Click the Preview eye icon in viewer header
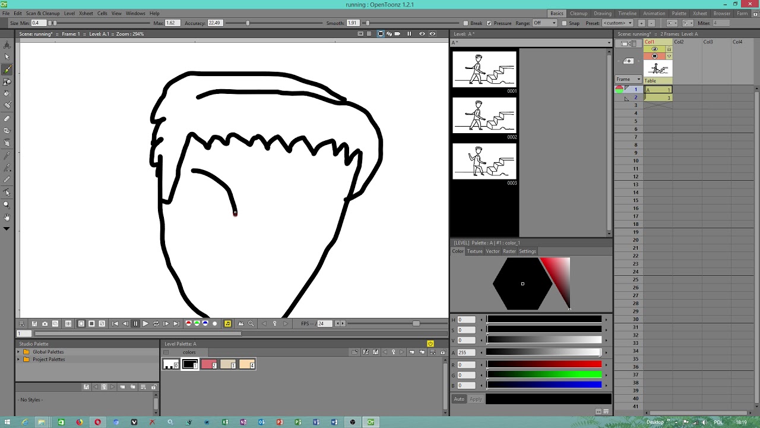 point(422,34)
